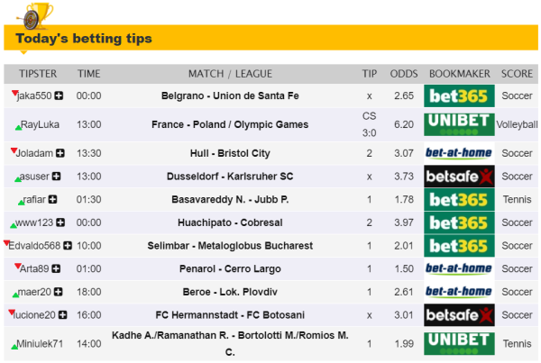This screenshot has height=363, width=541.
Task: Expand plus icon beside Joladam
Action: click(x=60, y=153)
